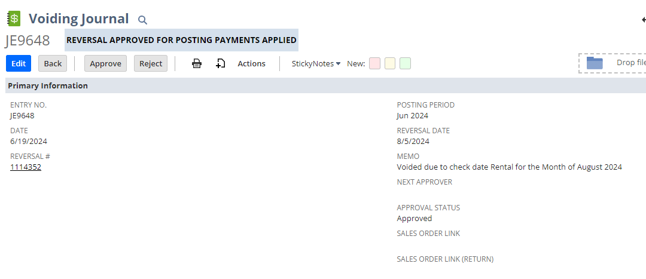Image resolution: width=646 pixels, height=279 pixels.
Task: Open reversal number 1114352 link
Action: point(26,167)
